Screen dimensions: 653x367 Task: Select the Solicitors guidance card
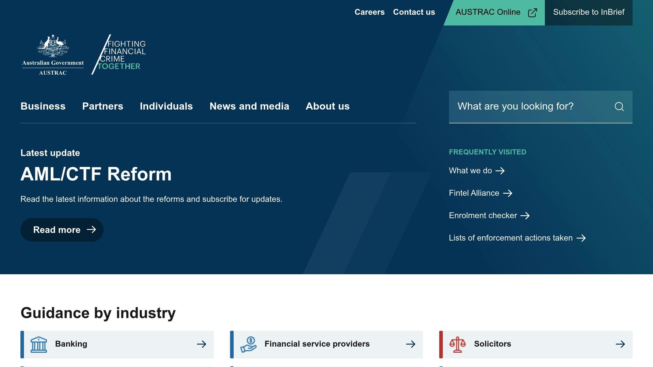click(536, 344)
